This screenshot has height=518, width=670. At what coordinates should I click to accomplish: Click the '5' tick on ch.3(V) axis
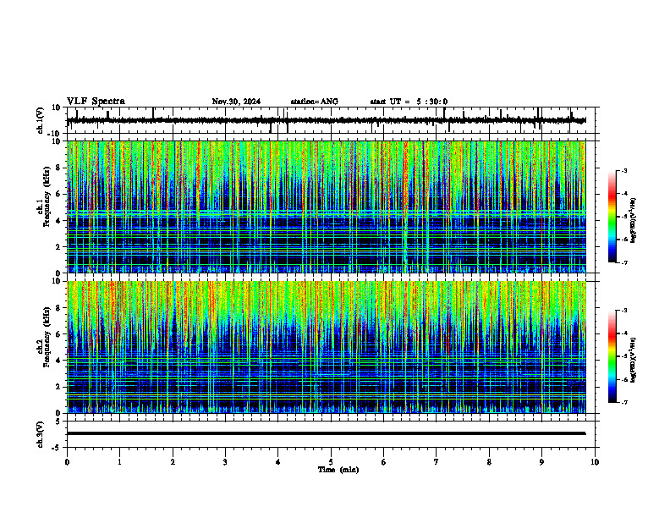click(x=59, y=422)
